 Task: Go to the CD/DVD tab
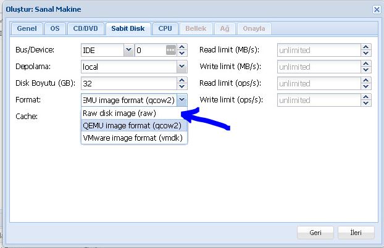(85, 28)
